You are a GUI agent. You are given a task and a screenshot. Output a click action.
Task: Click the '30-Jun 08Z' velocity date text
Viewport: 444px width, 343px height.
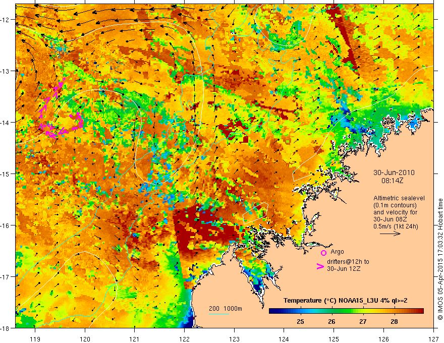(x=390, y=219)
